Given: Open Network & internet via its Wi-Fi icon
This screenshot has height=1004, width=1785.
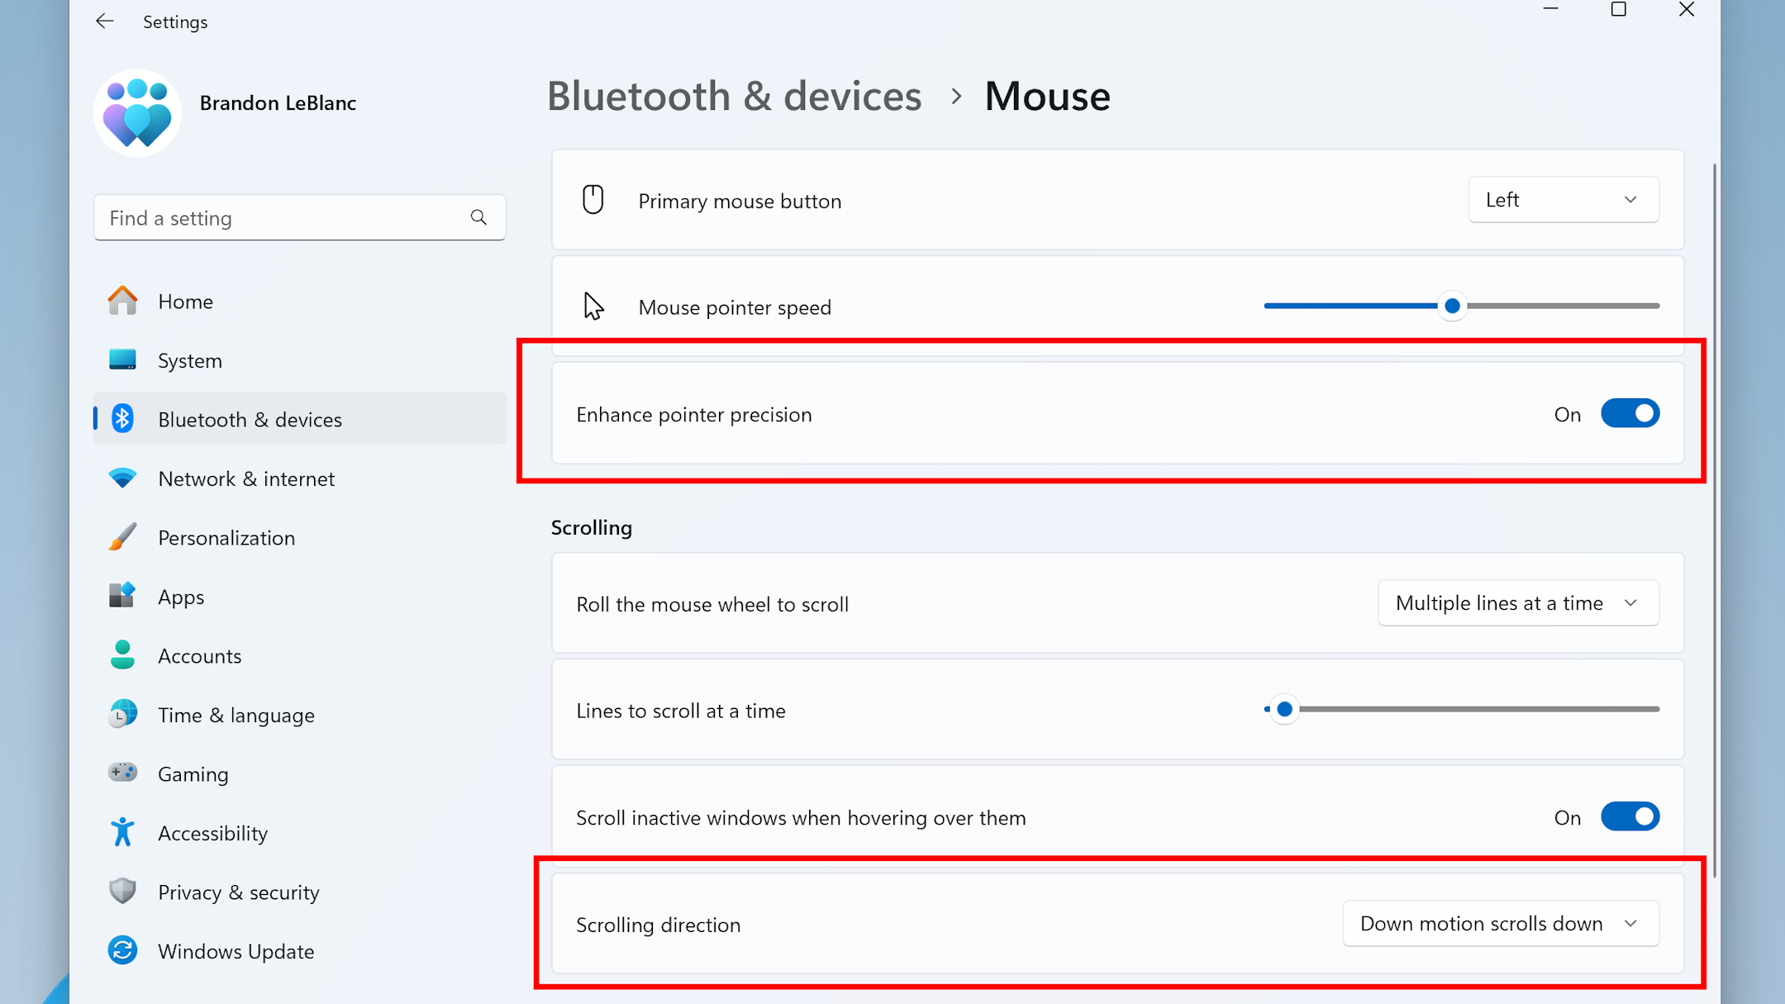Looking at the screenshot, I should point(122,478).
